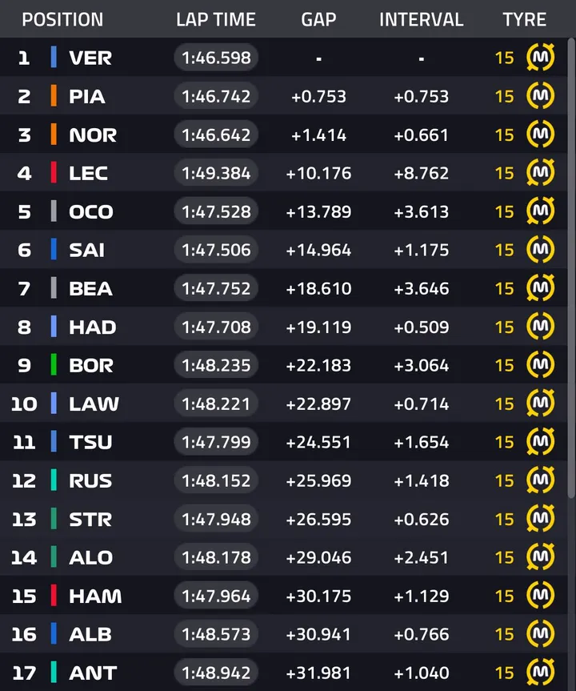
Task: Select the medium tyre icon in LEC row
Action: (540, 173)
